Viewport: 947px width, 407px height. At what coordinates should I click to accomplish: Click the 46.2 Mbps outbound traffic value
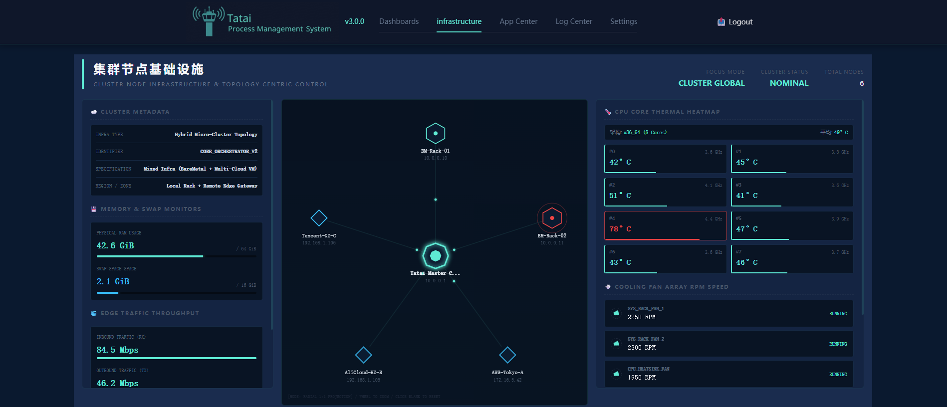pyautogui.click(x=117, y=383)
